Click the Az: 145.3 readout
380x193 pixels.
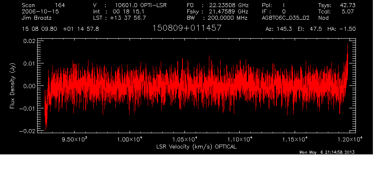pyautogui.click(x=279, y=29)
